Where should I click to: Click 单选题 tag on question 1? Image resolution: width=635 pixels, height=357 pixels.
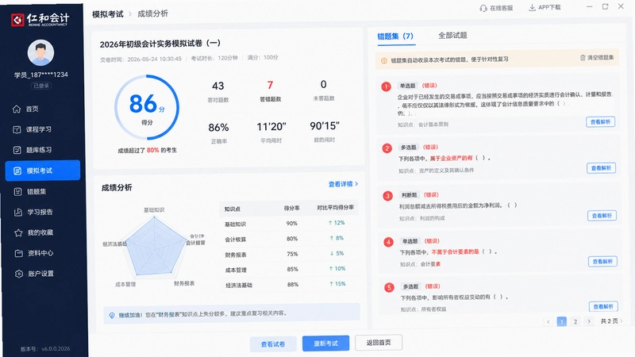point(407,86)
